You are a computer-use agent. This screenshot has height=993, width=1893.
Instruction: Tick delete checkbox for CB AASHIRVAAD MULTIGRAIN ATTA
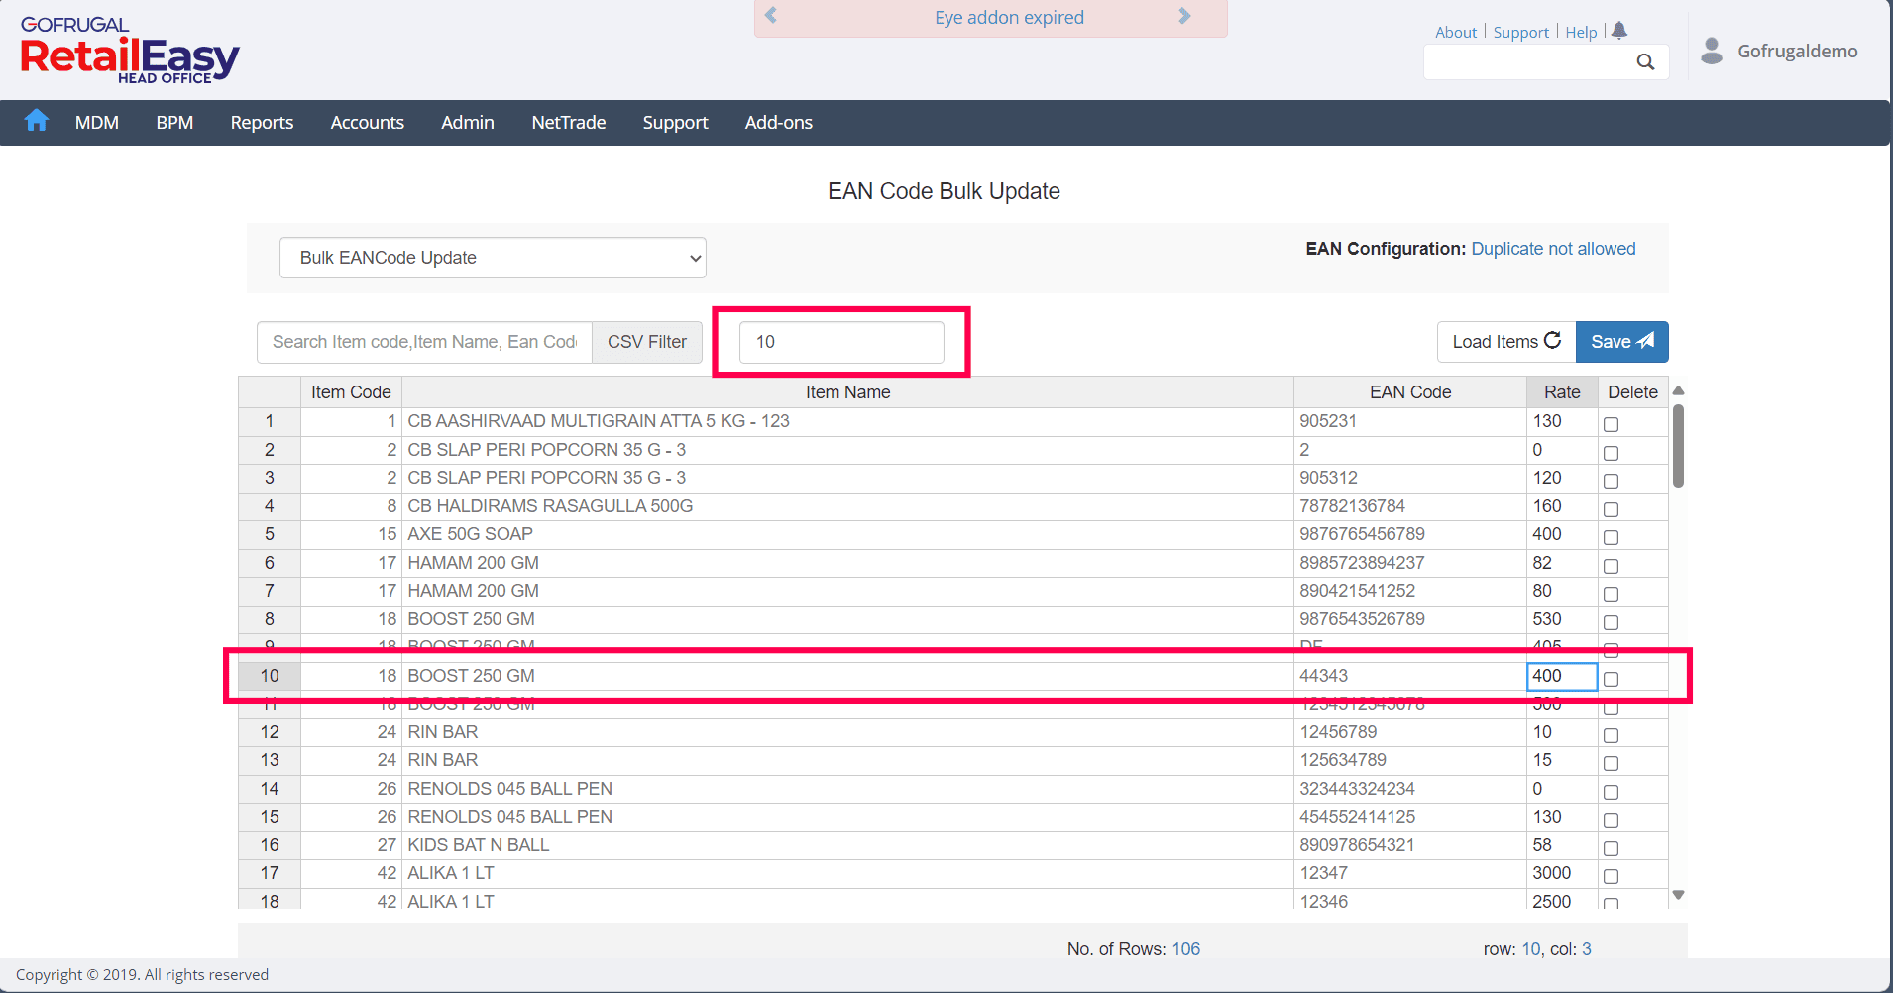click(1612, 424)
